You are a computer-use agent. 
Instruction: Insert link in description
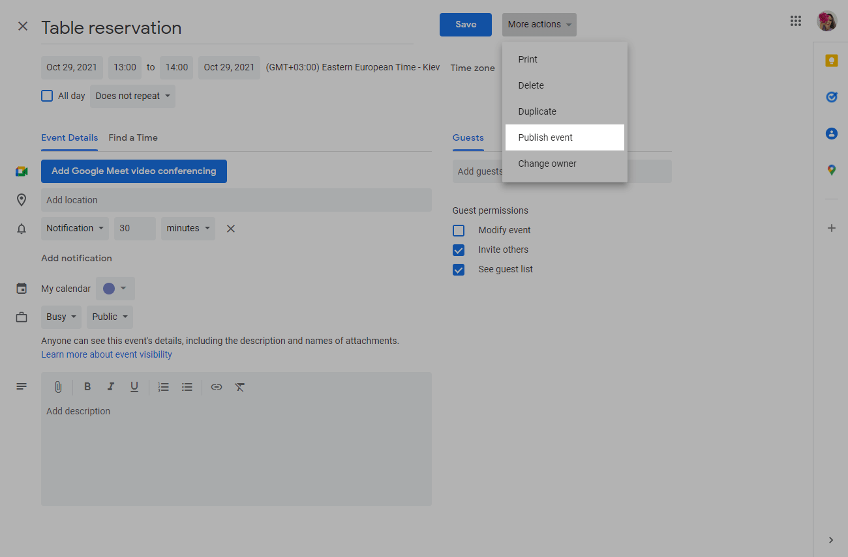click(x=217, y=387)
